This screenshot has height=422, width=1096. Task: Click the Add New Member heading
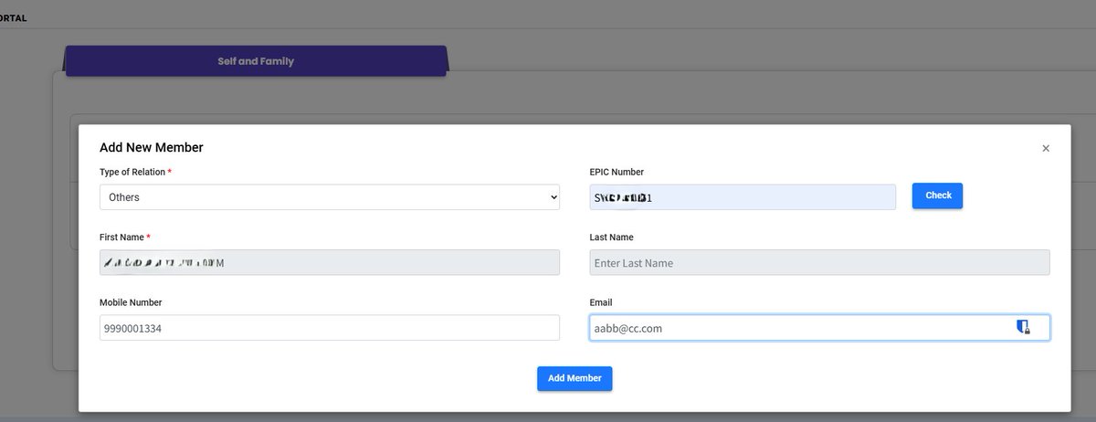point(152,147)
